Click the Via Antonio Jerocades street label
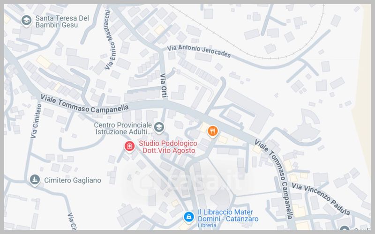 199,51
